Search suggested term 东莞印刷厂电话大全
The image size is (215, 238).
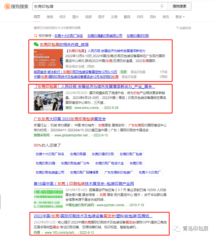click(109, 163)
